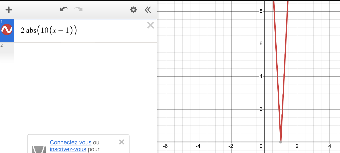Follow the inscrivez-vous link
340x153 pixels.
(x=68, y=149)
